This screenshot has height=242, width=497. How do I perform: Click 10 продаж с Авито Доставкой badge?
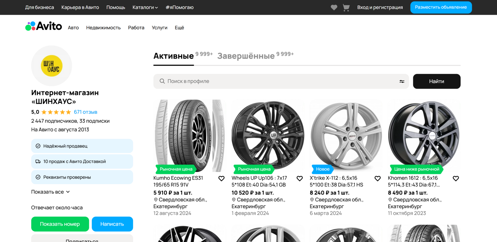[x=82, y=161]
